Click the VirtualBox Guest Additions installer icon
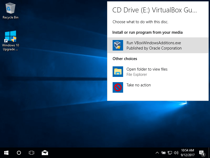The height and width of the screenshot is (158, 210). (118, 45)
